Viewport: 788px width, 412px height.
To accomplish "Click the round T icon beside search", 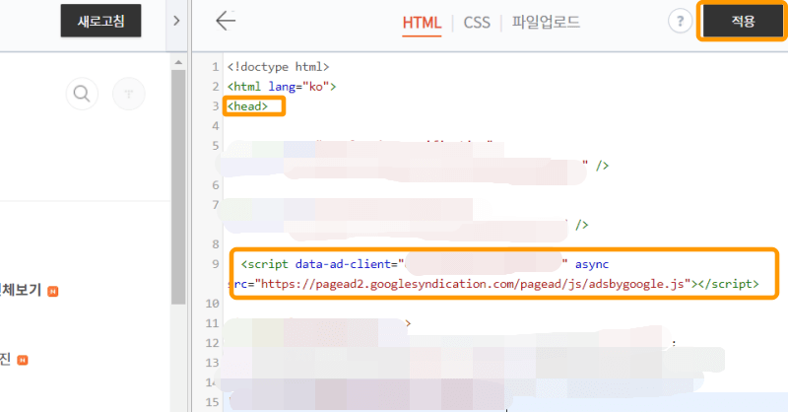I will [x=129, y=94].
